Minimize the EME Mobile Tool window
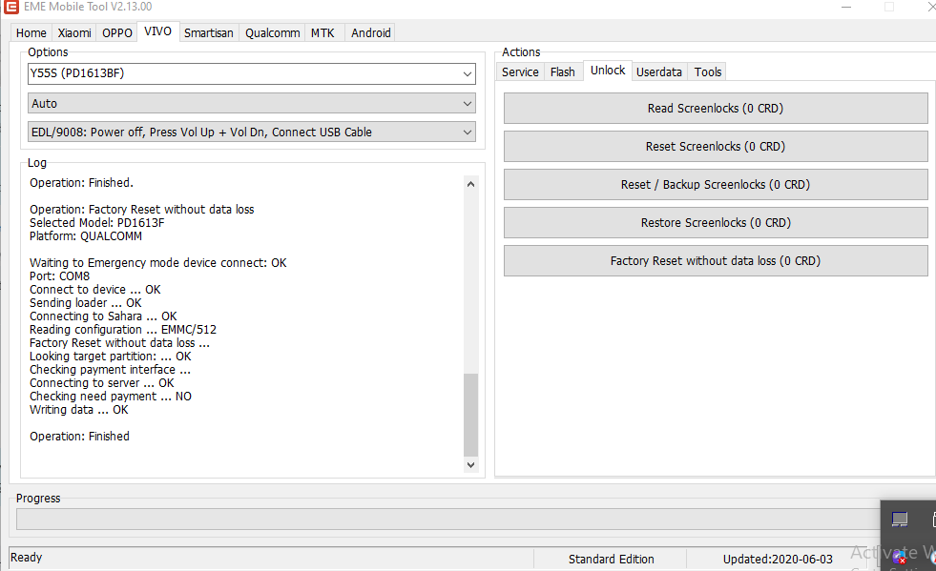This screenshot has width=936, height=571. click(846, 7)
